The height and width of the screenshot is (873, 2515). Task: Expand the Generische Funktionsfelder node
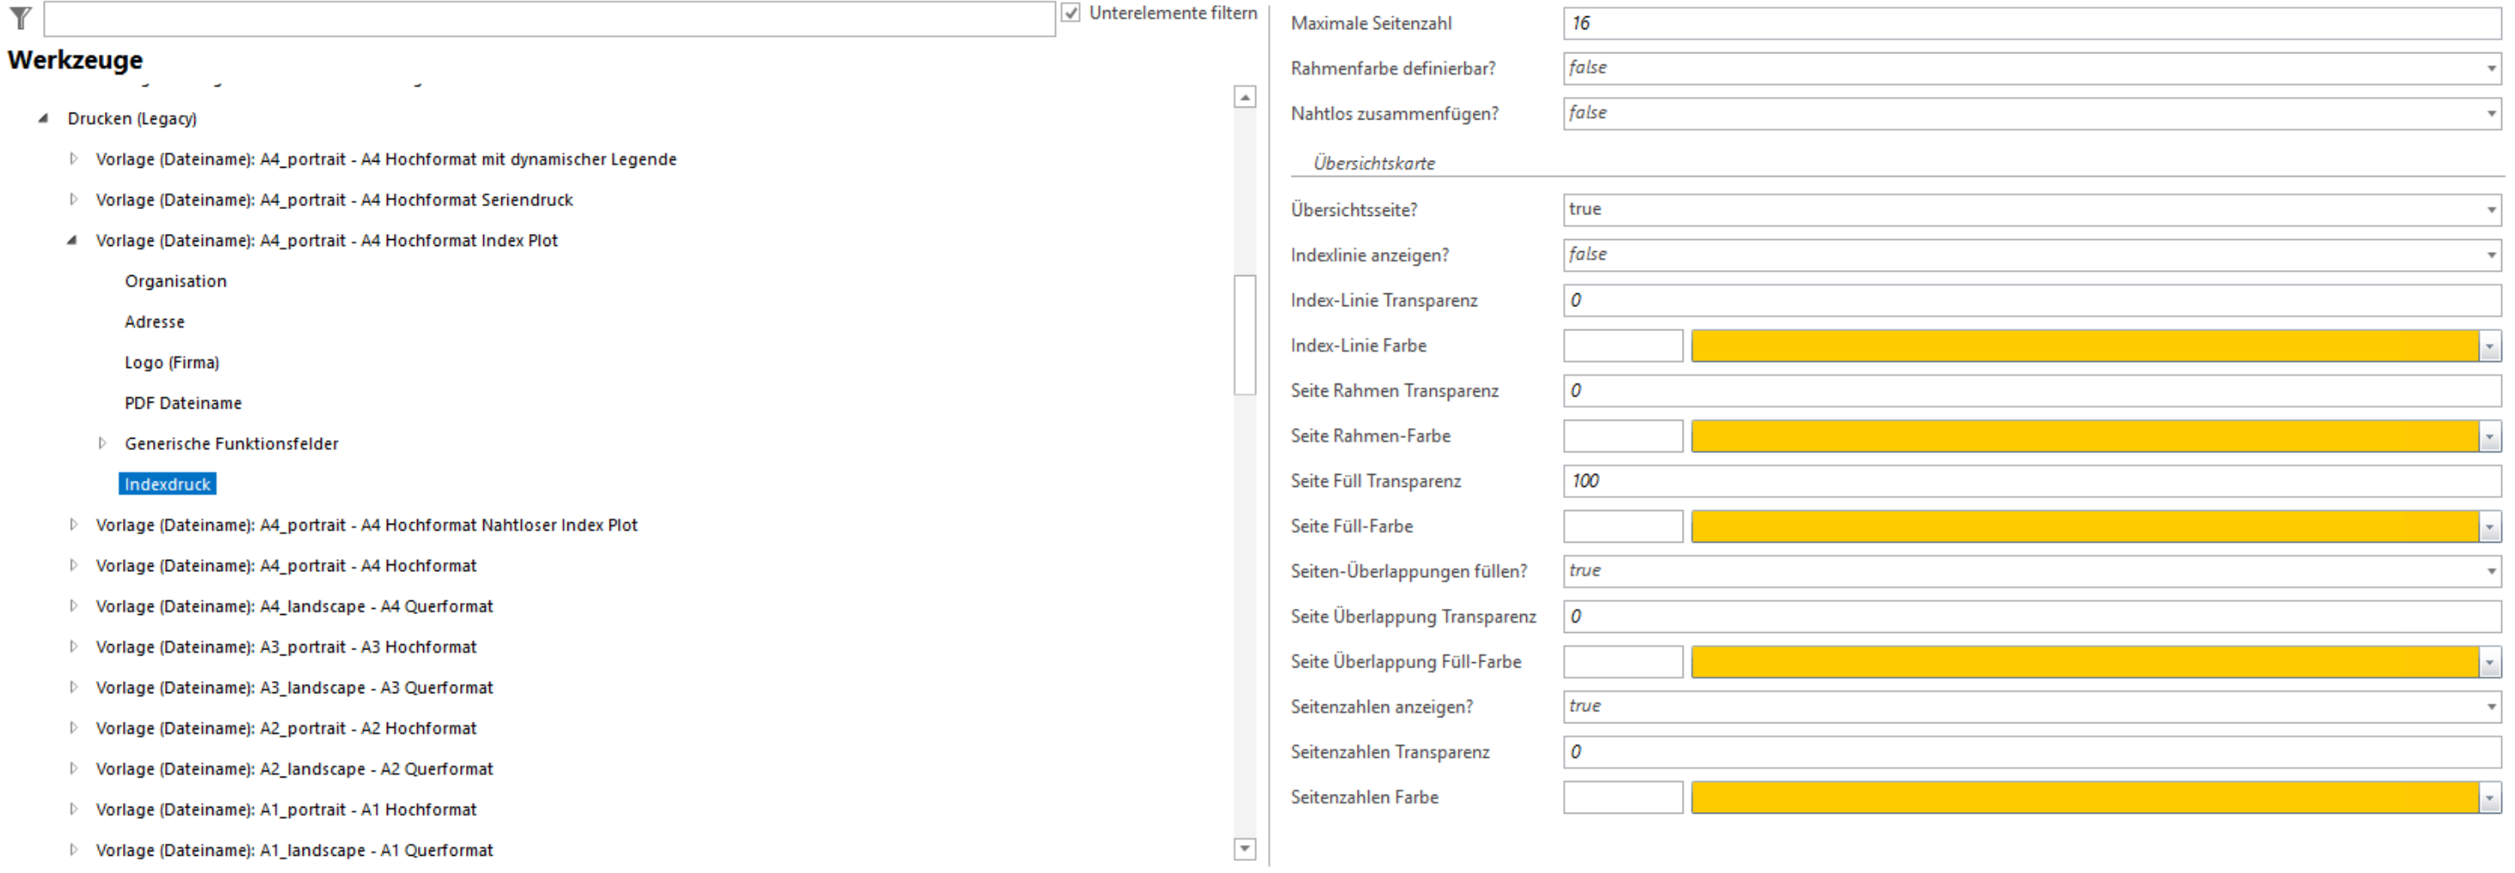[102, 443]
